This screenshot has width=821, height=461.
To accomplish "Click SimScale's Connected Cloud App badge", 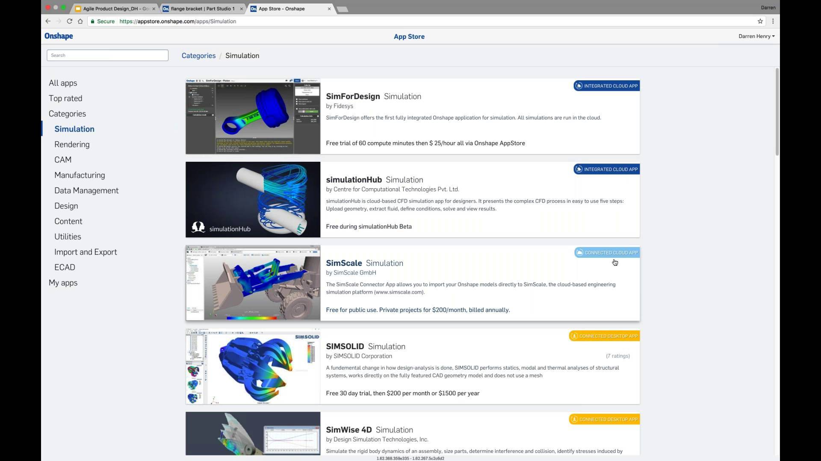I will [x=607, y=253].
